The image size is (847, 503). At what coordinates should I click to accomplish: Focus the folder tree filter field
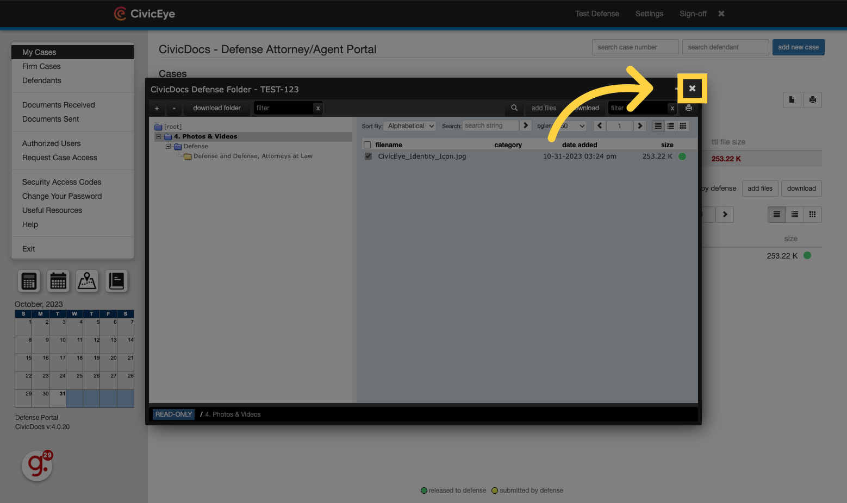point(284,108)
